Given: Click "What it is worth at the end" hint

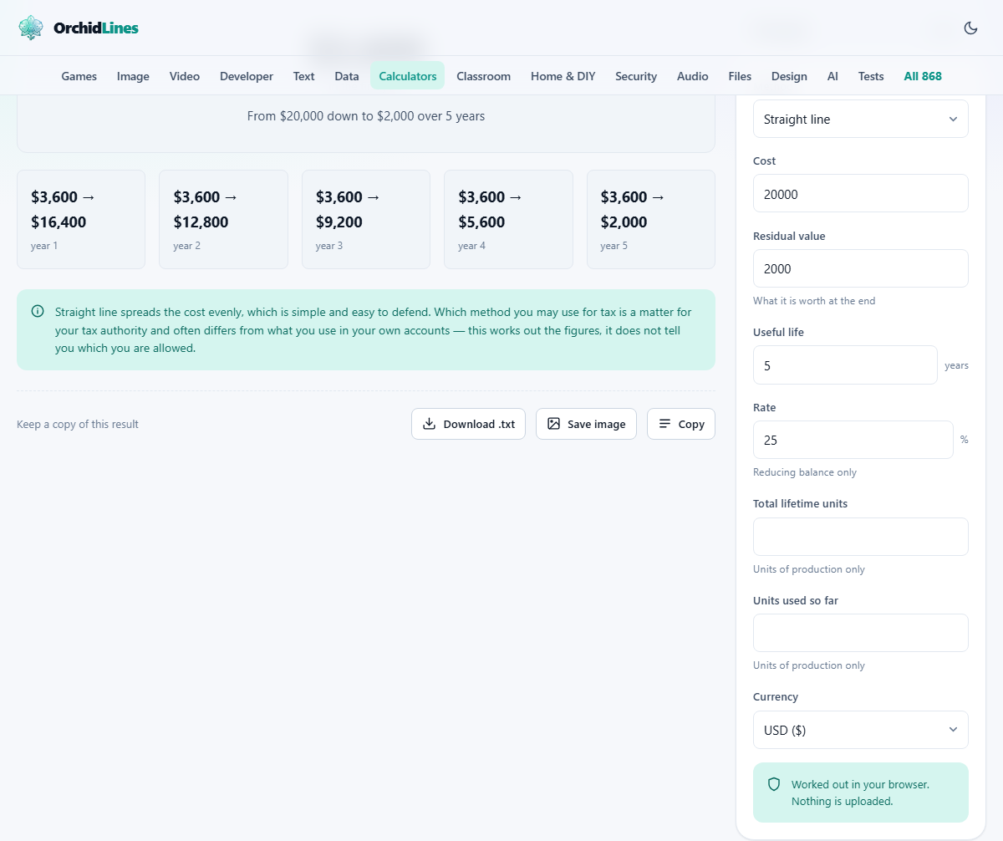Looking at the screenshot, I should 814,300.
